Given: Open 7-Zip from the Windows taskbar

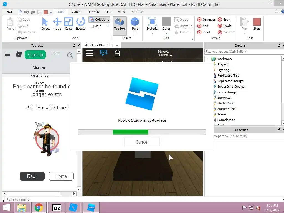Looking at the screenshot, I should [57, 207].
